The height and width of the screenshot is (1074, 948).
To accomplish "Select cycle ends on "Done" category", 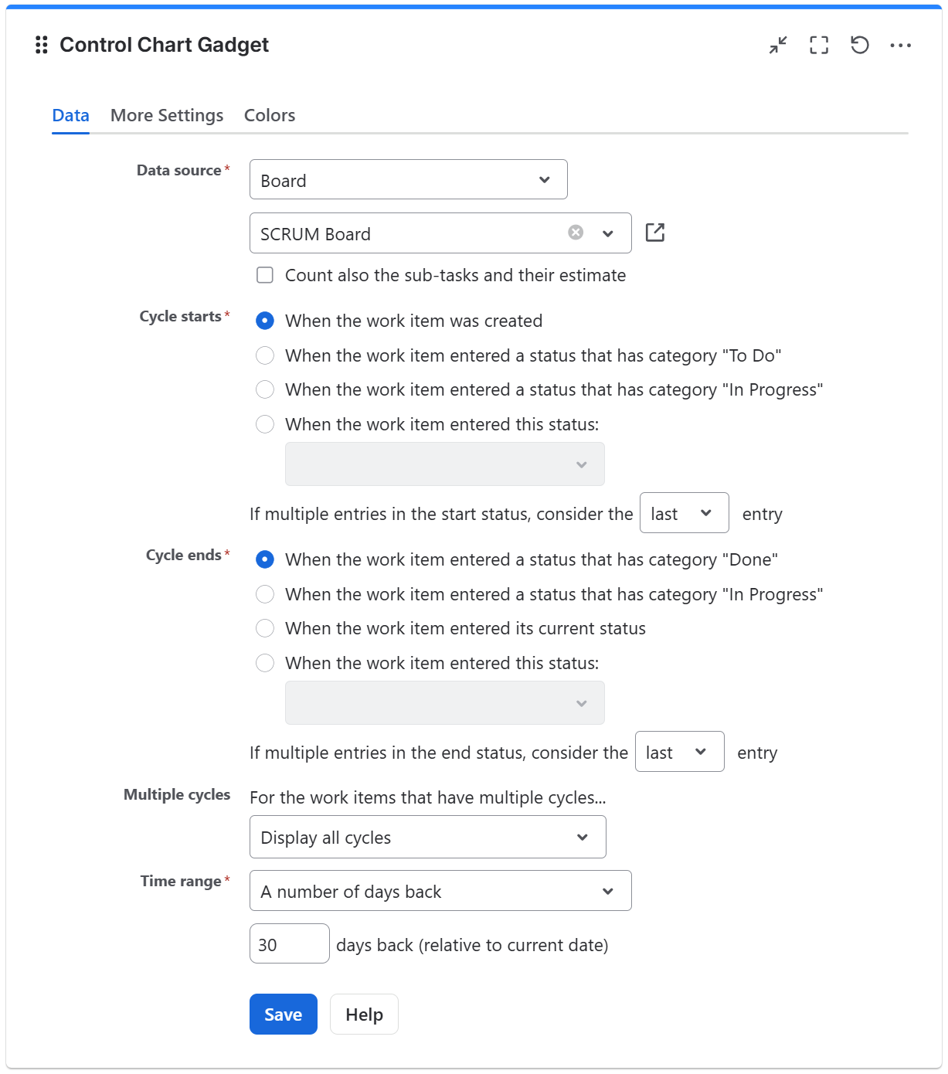I will 265,559.
